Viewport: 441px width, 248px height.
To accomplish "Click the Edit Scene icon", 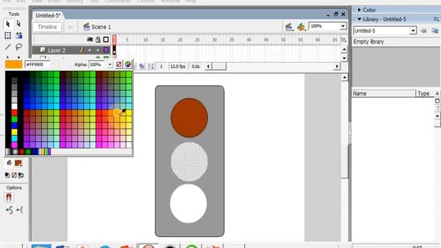I will click(289, 27).
